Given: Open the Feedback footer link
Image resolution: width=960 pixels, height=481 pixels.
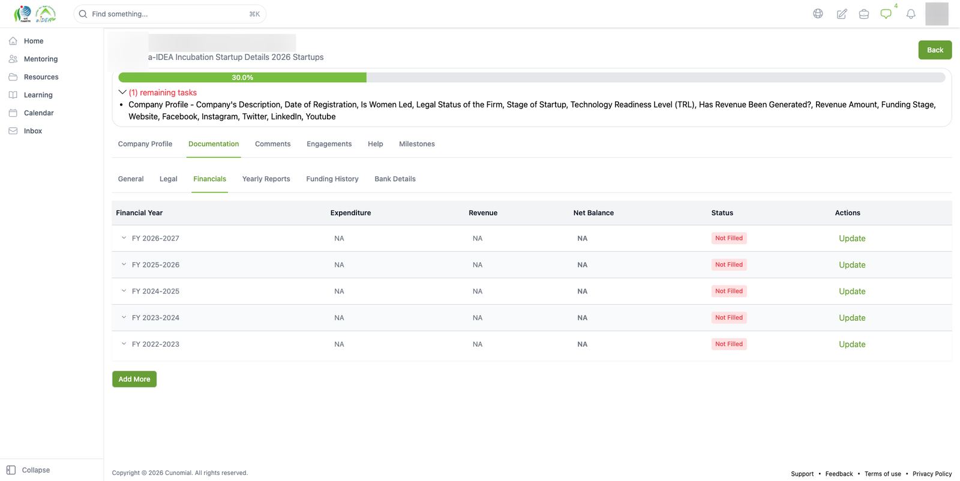Looking at the screenshot, I should [839, 474].
